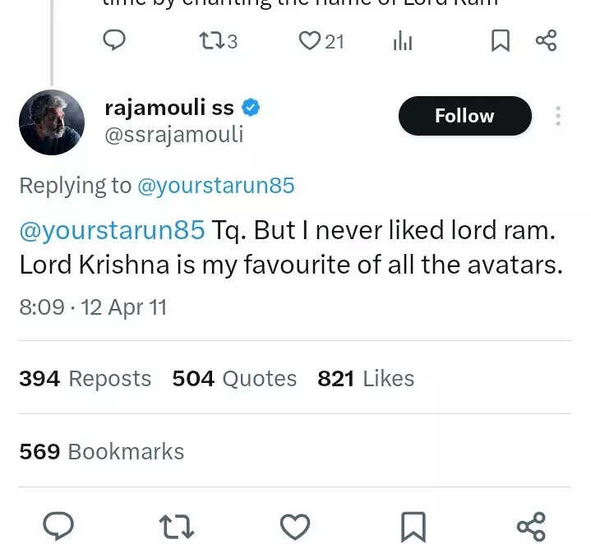The height and width of the screenshot is (544, 591).
Task: Click the @yourstarun85 mention in tweet text
Action: coord(112,230)
